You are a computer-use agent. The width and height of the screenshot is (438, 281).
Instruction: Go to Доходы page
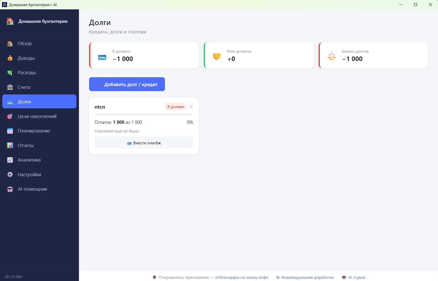[39, 58]
